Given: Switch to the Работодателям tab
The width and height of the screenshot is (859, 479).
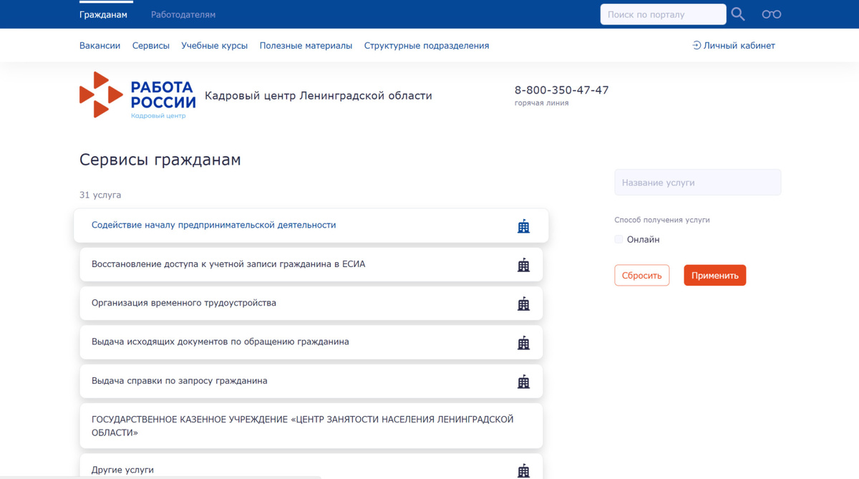Looking at the screenshot, I should pyautogui.click(x=183, y=14).
